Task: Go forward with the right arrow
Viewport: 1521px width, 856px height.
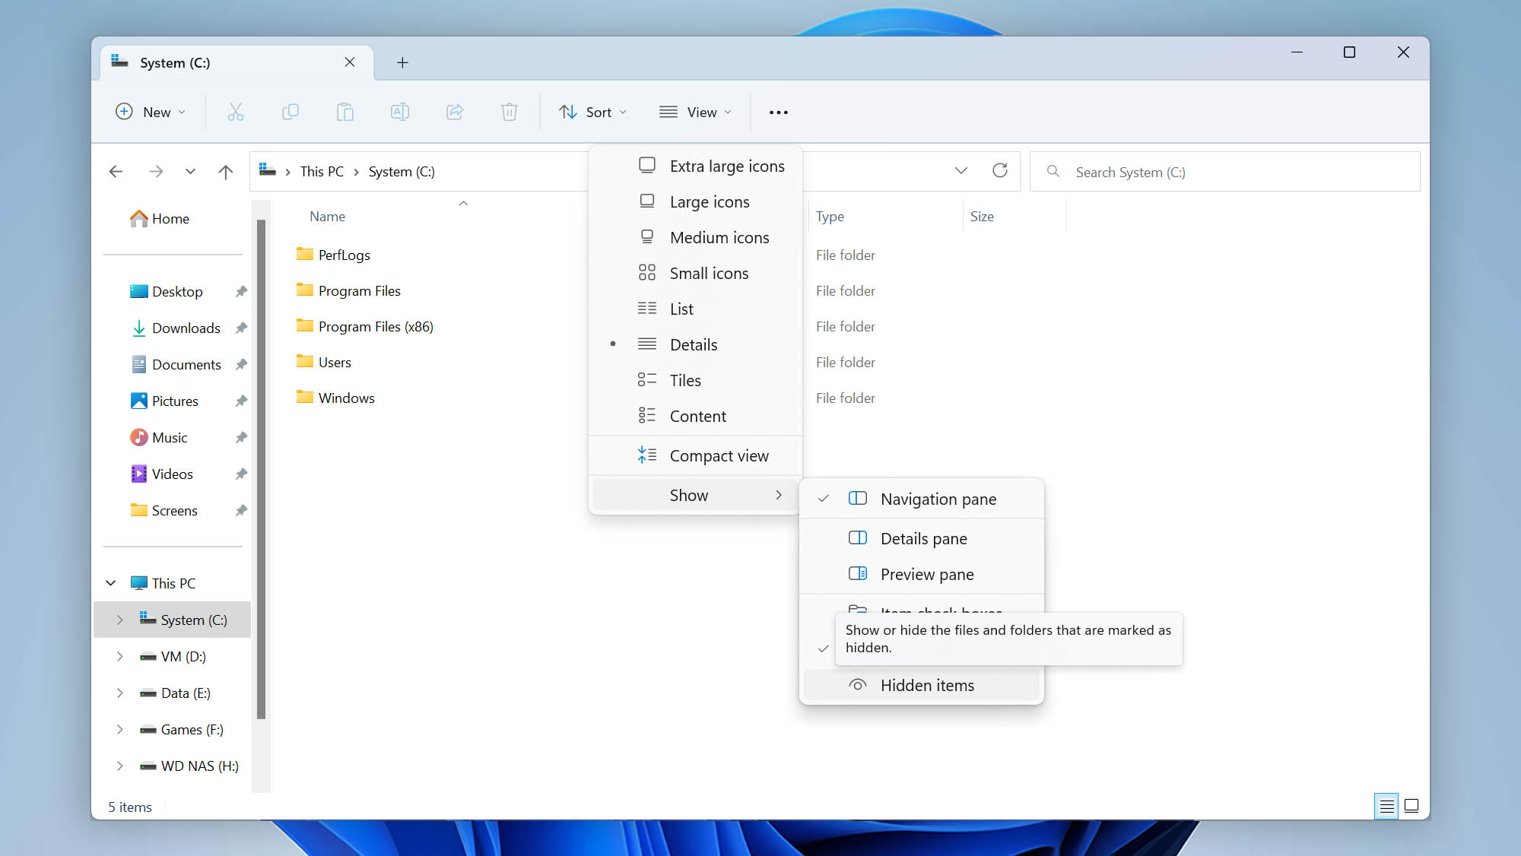Action: [x=156, y=172]
